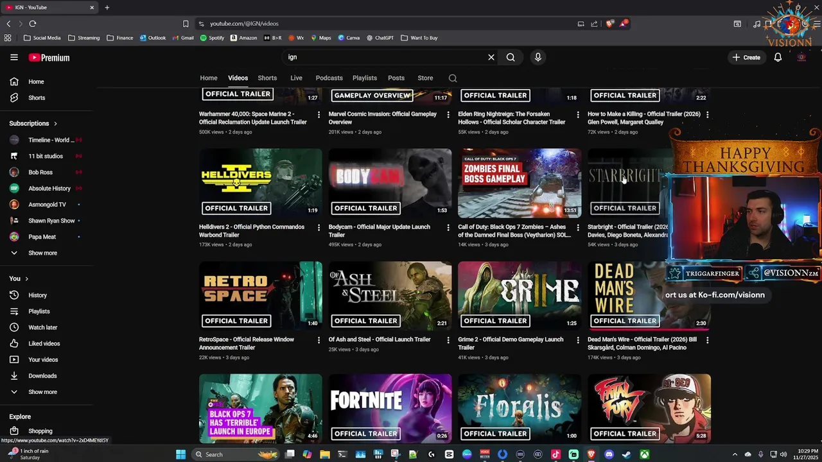The width and height of the screenshot is (822, 462).
Task: Select the Videos tab
Action: (238, 78)
